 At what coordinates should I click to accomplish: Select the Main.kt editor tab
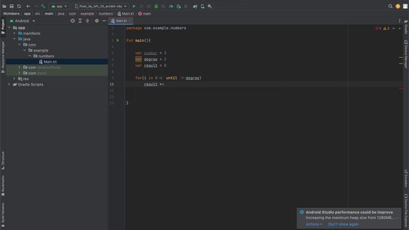pyautogui.click(x=121, y=21)
